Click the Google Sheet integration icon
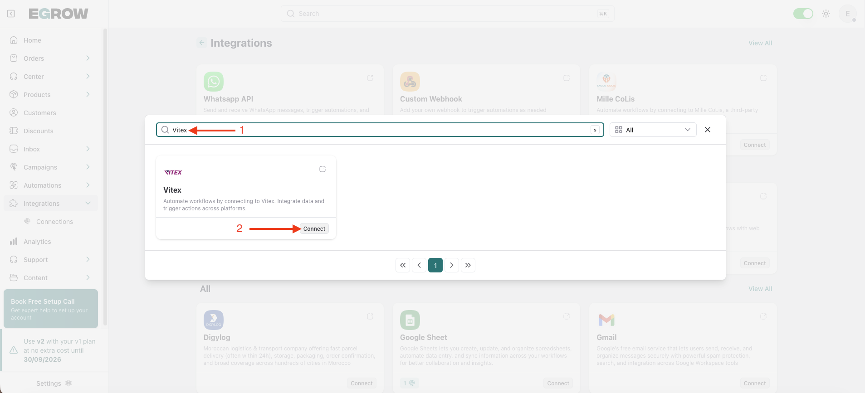This screenshot has width=865, height=393. (410, 320)
